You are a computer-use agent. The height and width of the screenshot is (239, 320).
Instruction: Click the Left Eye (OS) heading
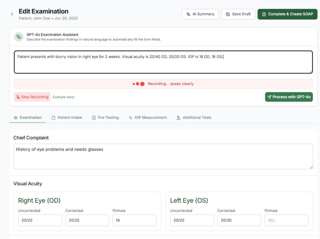tap(189, 201)
